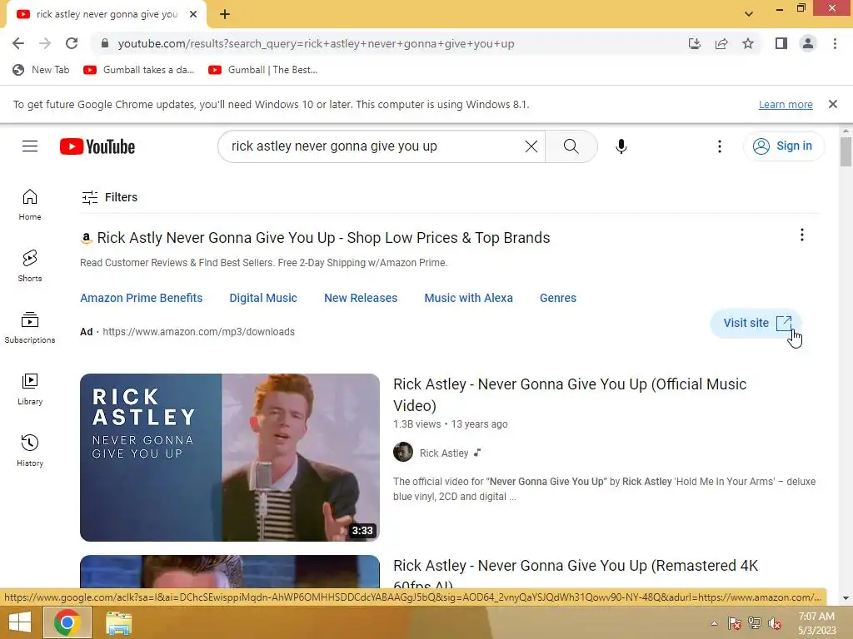The height and width of the screenshot is (639, 853).
Task: Open the Amazon ad options menu
Action: pos(801,235)
